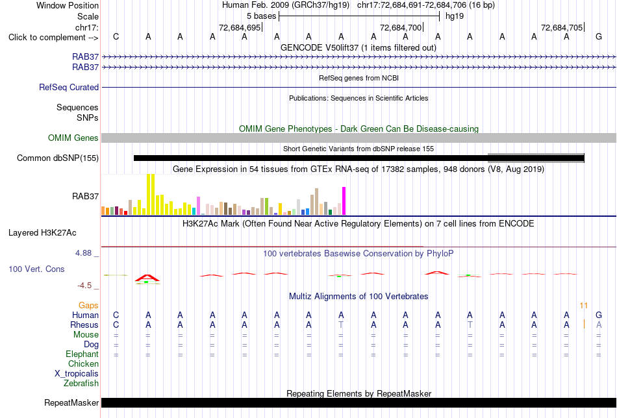Open 'Publications: Sequences in Scientific Articles' title

[x=359, y=98]
